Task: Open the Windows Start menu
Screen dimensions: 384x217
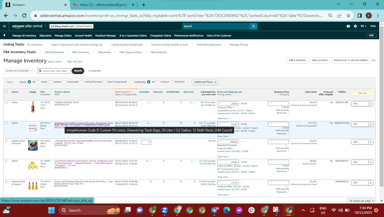Action: point(51,210)
